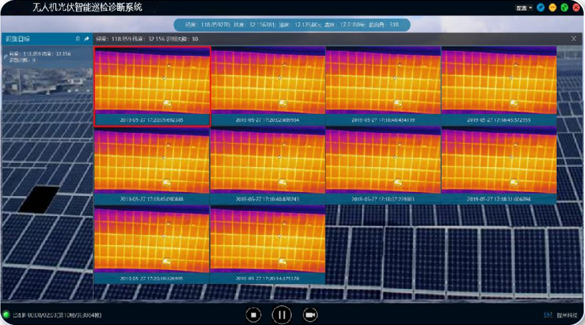Click the green maximize circle button

(x=564, y=8)
